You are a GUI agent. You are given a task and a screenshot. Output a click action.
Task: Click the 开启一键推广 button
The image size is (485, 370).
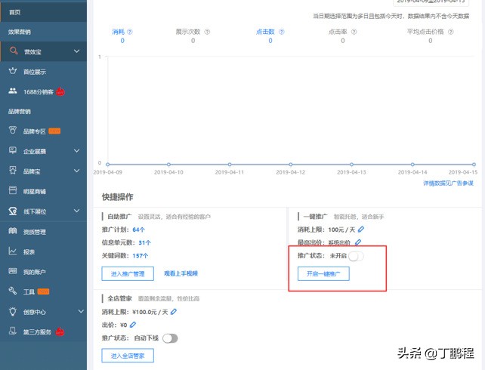point(323,273)
